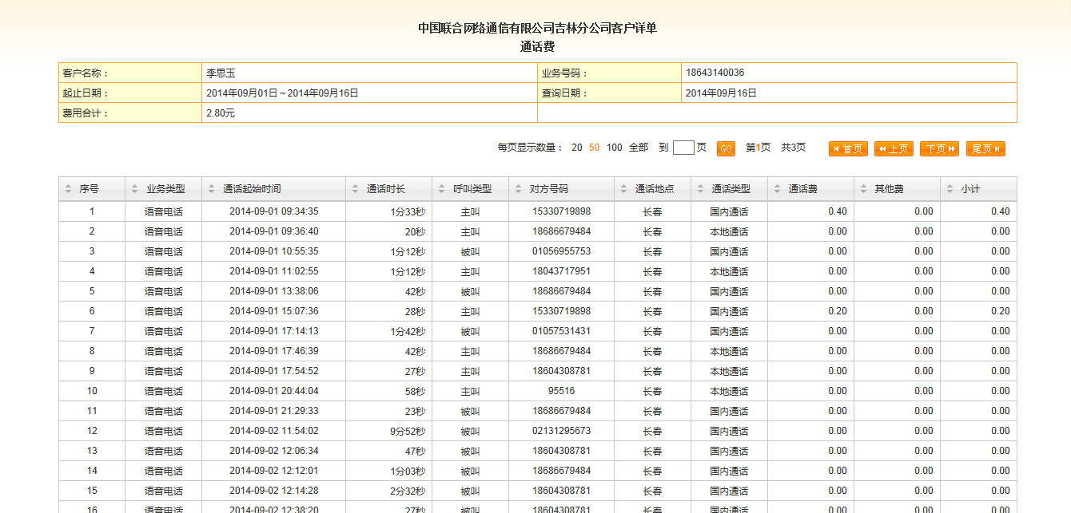
Task: Select 50 records per page option
Action: coord(594,148)
